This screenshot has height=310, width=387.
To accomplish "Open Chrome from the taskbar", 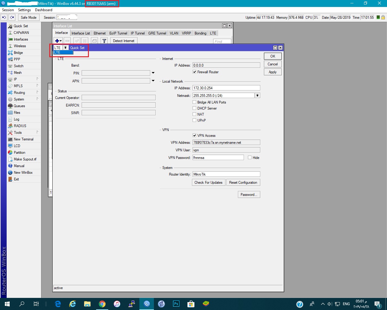I will [102, 304].
